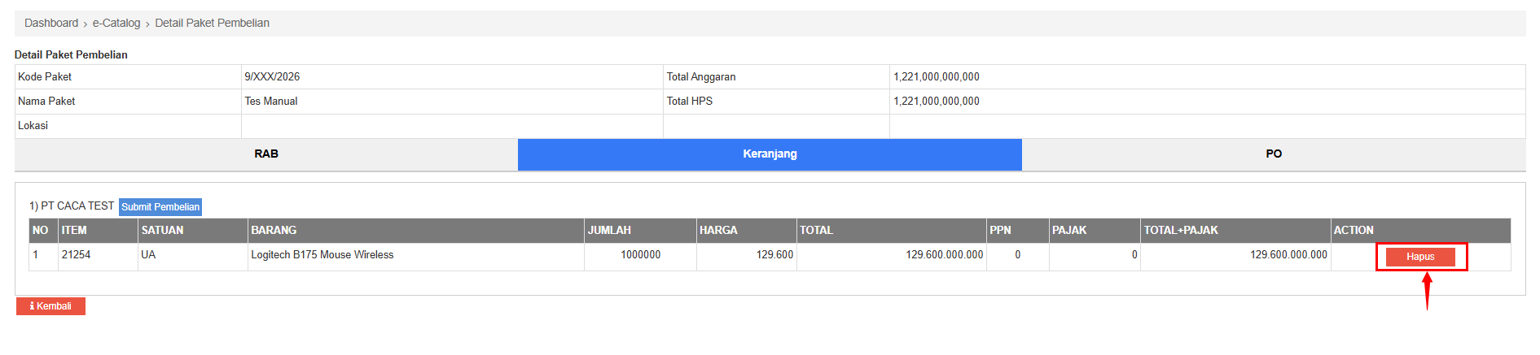
Task: Click the quantity value 1000000
Action: tap(640, 255)
